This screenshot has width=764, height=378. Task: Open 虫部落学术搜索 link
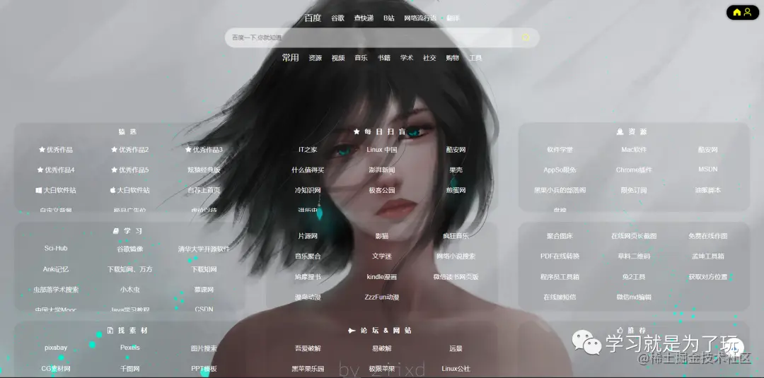pos(56,290)
